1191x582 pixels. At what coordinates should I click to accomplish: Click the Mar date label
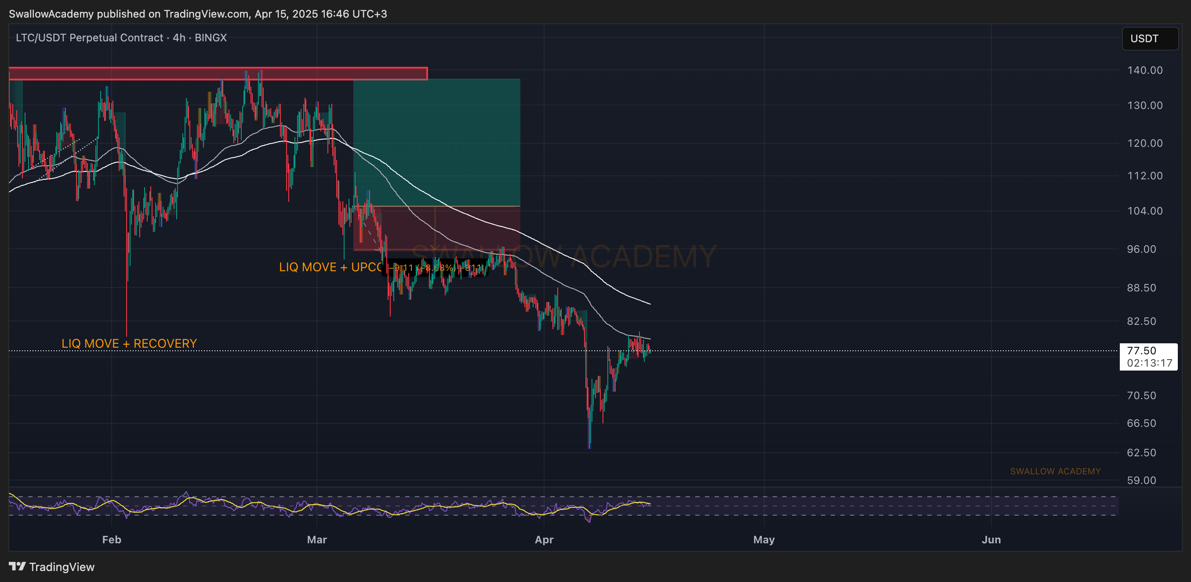[317, 539]
